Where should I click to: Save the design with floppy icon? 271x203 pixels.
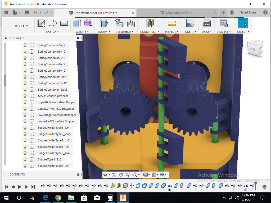tap(27, 12)
